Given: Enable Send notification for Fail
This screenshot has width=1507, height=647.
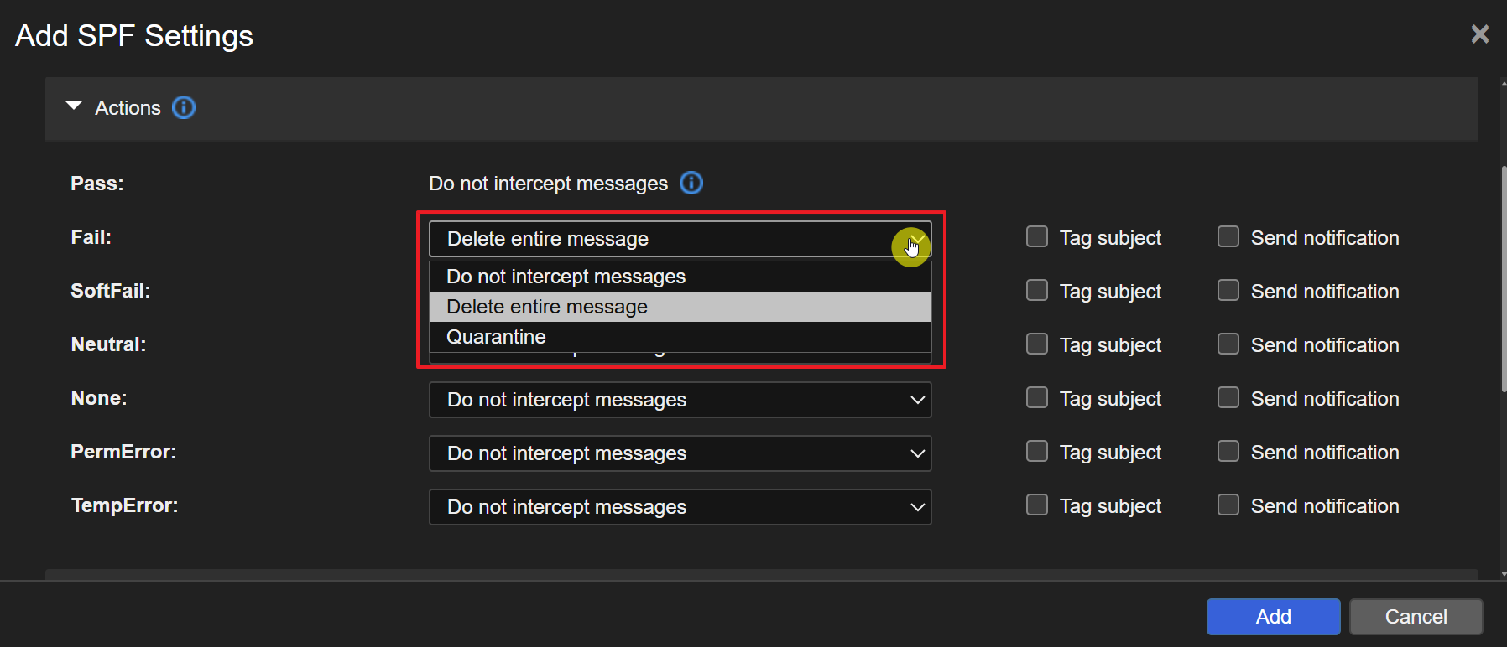Looking at the screenshot, I should (1228, 237).
